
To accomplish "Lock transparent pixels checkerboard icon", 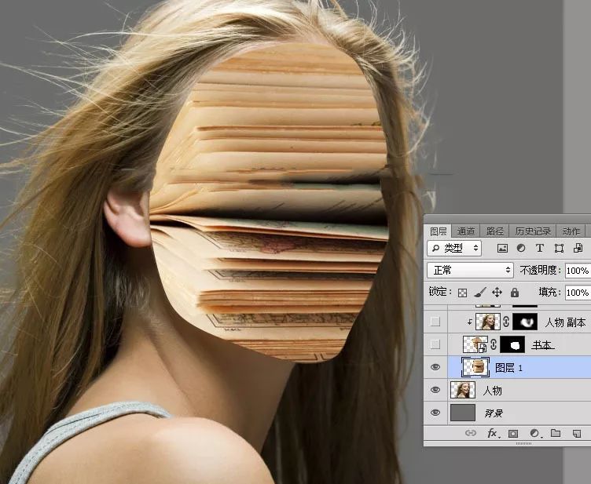I will [462, 293].
